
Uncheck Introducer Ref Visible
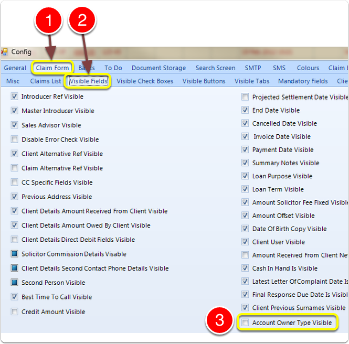[x=15, y=96]
